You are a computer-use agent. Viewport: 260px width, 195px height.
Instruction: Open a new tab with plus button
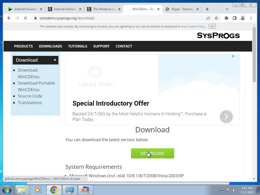[x=207, y=9]
